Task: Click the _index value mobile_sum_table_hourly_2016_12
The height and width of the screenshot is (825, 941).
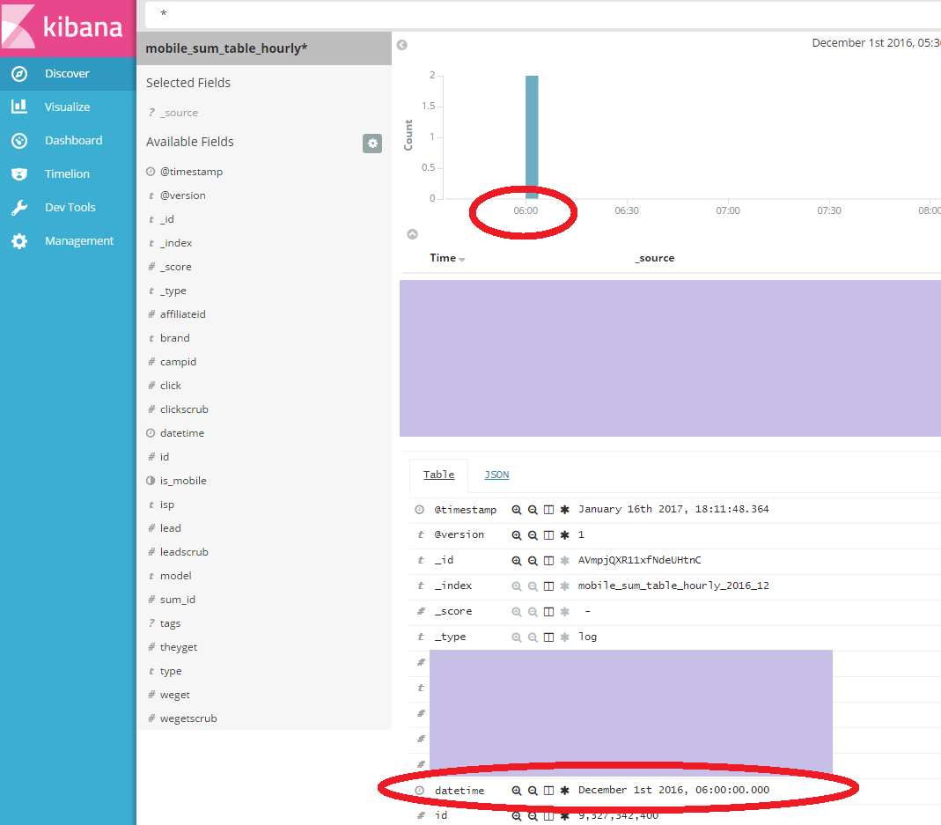Action: 673,586
